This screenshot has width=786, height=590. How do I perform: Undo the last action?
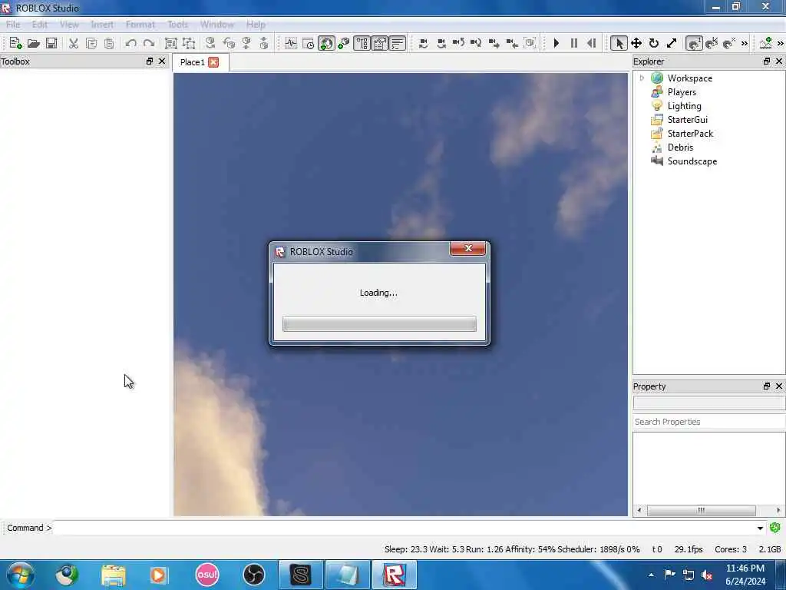tap(130, 43)
